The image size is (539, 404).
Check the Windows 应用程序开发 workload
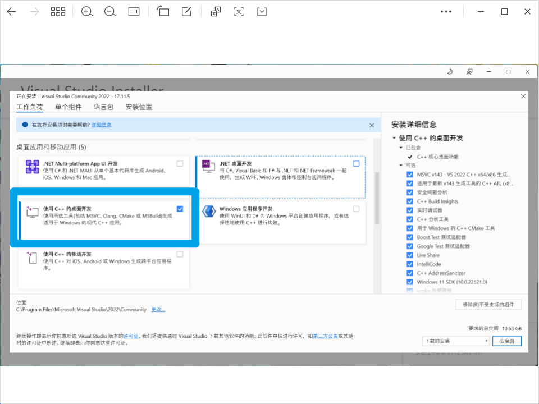(357, 209)
